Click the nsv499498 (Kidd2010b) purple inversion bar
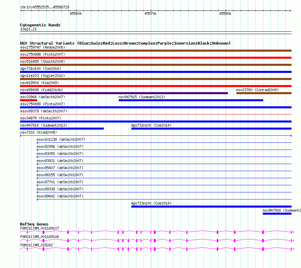The width and height of the screenshot is (301, 268). click(x=124, y=93)
